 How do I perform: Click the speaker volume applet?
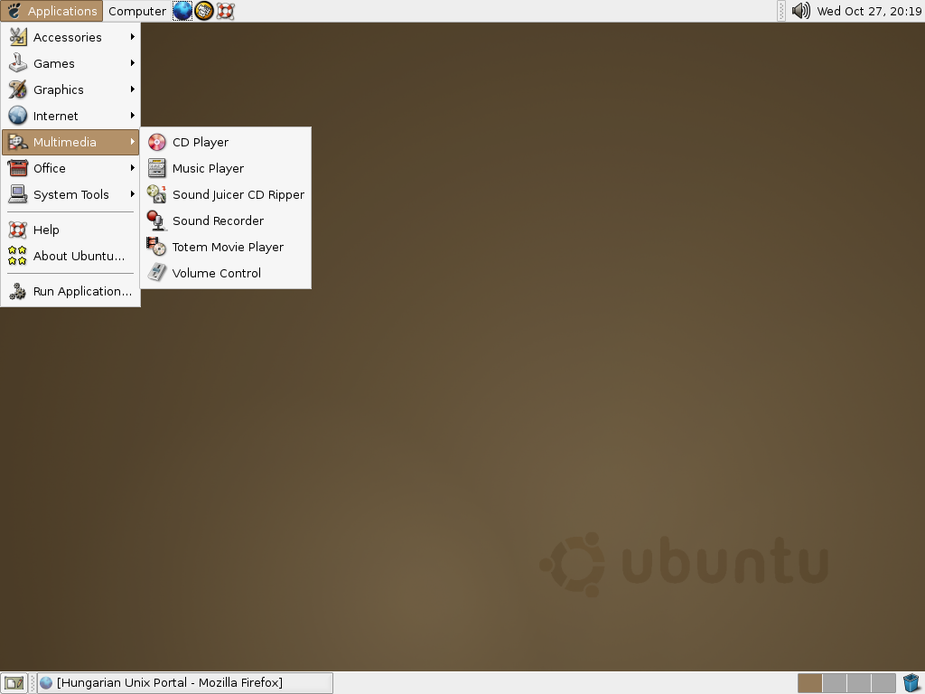pos(800,11)
